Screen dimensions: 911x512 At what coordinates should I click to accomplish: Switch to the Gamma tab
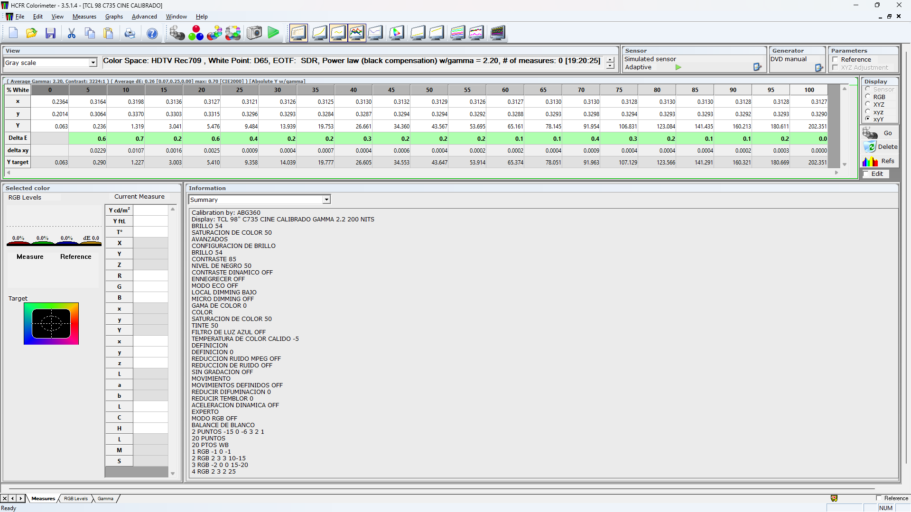[105, 498]
